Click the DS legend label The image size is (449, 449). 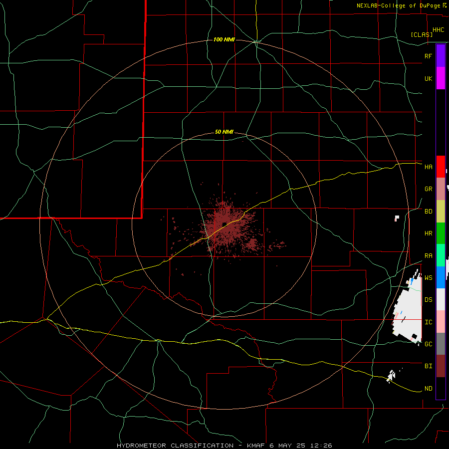428,300
